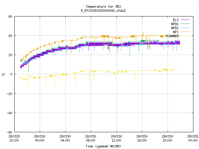Viewport: 199px width, 149px height.
Task: Click the 260331 00:00 x-axis tick label
Action: click(193, 138)
